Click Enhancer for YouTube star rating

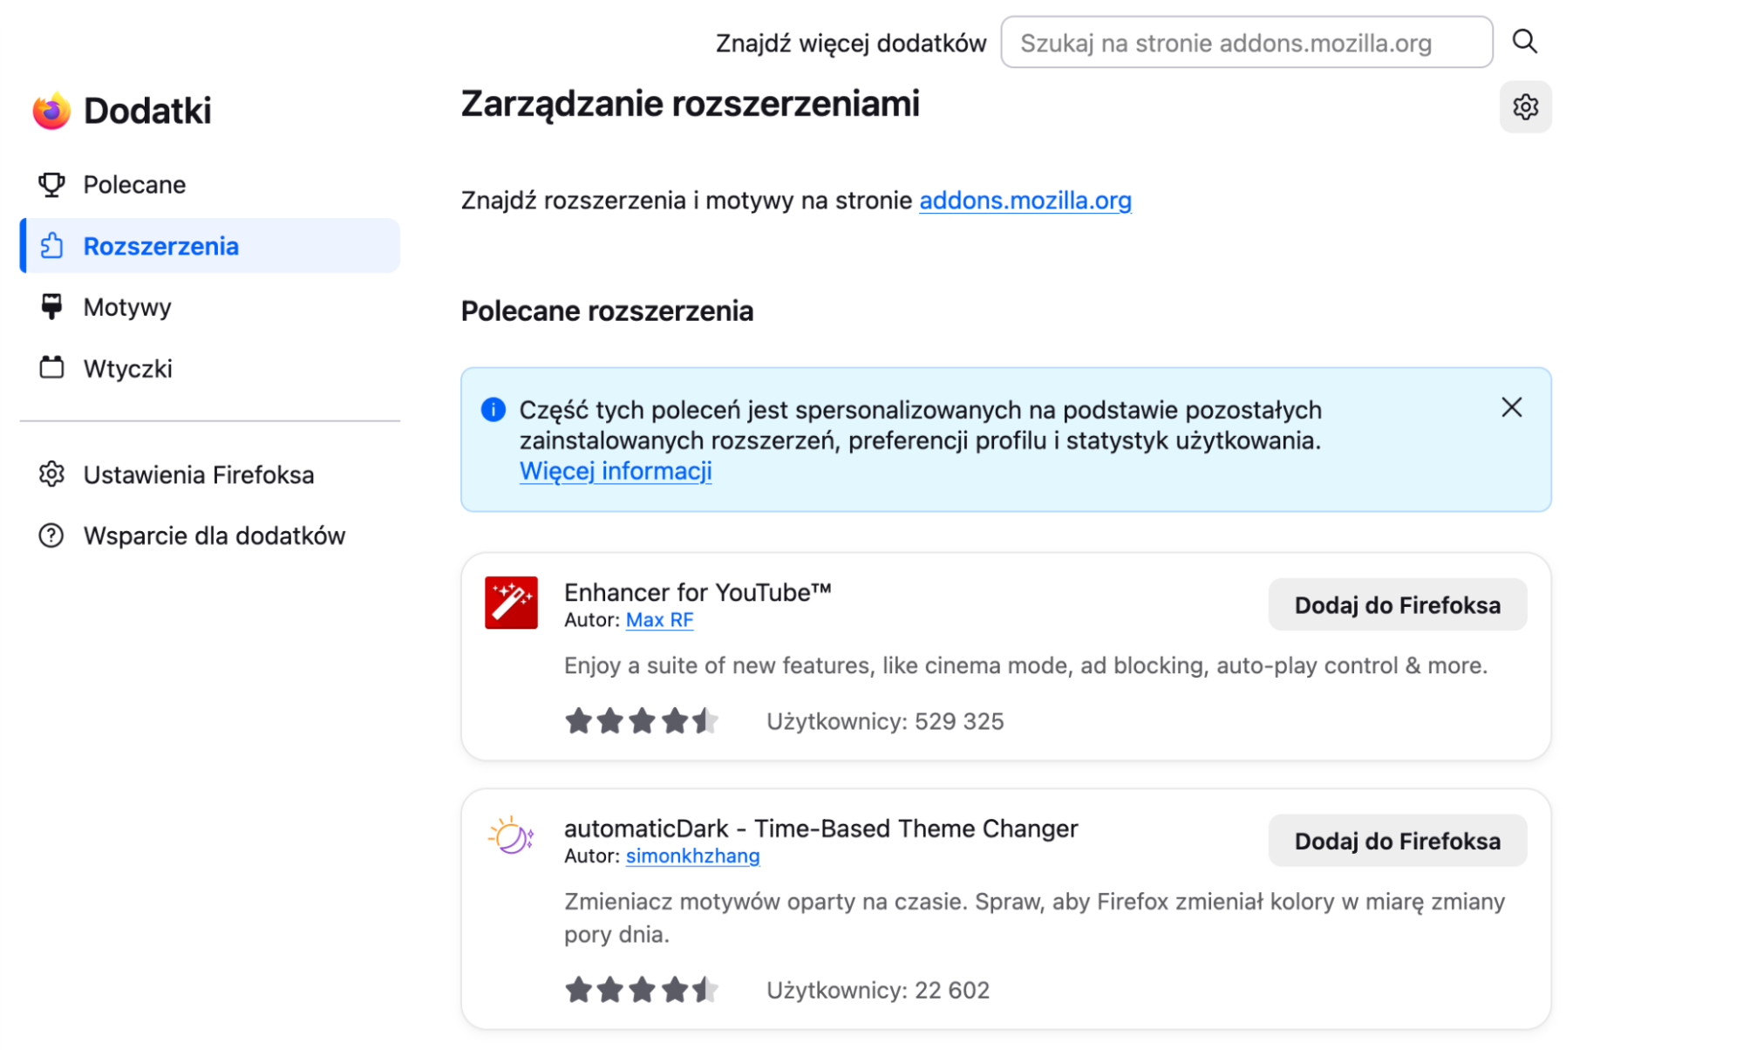(642, 721)
